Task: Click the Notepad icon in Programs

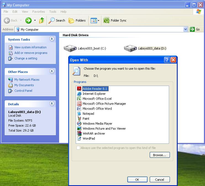Action: (x=79, y=114)
